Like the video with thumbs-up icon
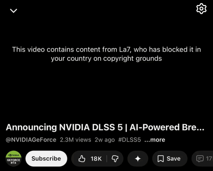213x171 pixels. click(x=82, y=159)
